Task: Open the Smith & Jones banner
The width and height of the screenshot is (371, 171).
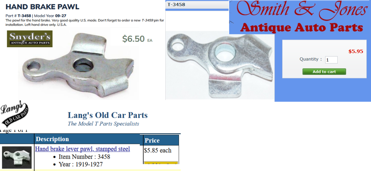Action: pyautogui.click(x=300, y=17)
